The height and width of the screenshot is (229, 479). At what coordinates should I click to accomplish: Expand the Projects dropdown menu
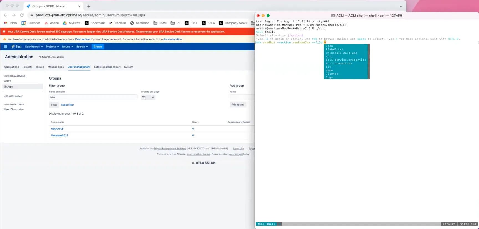[x=52, y=47]
